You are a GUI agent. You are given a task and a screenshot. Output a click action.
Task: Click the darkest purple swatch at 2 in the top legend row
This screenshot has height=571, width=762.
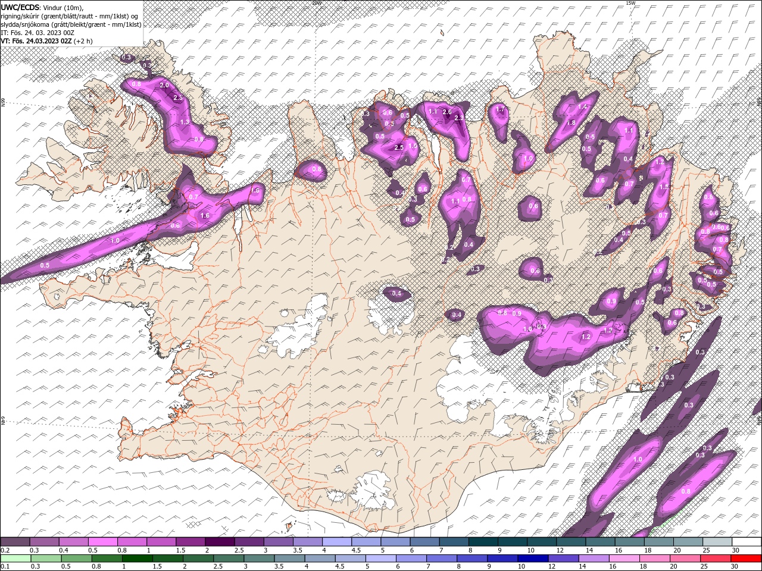[x=220, y=542]
